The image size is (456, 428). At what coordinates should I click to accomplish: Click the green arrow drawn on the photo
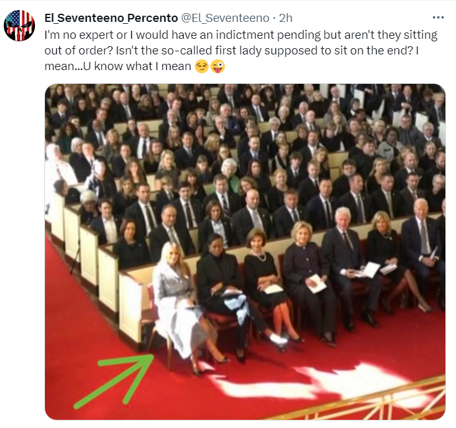(116, 380)
